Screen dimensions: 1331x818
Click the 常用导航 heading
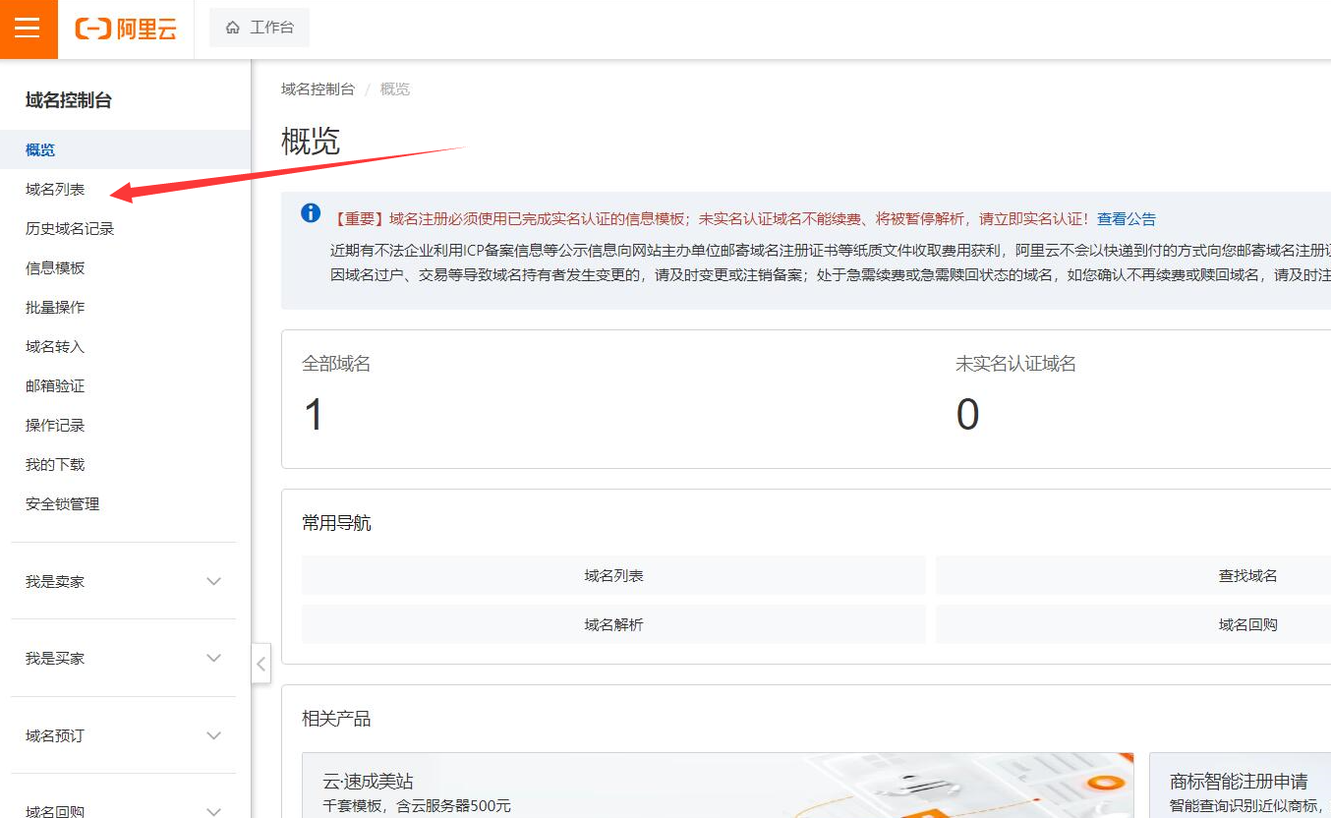[336, 523]
